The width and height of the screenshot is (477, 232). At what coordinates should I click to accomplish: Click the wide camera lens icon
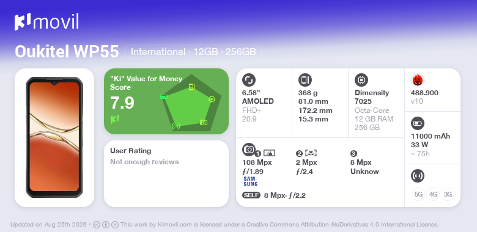pos(269,153)
